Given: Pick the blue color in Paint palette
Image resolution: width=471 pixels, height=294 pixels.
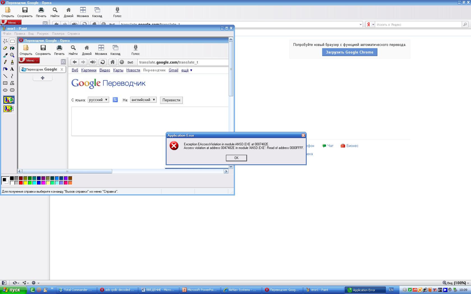Looking at the screenshot, I should tap(39, 183).
